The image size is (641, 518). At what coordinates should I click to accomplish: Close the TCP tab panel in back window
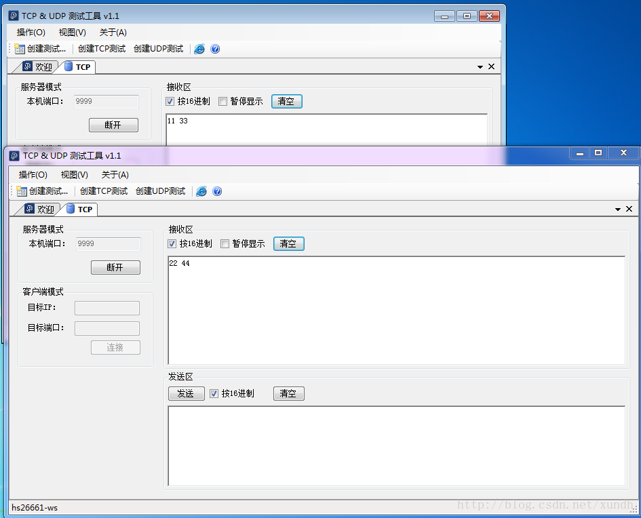coord(491,66)
